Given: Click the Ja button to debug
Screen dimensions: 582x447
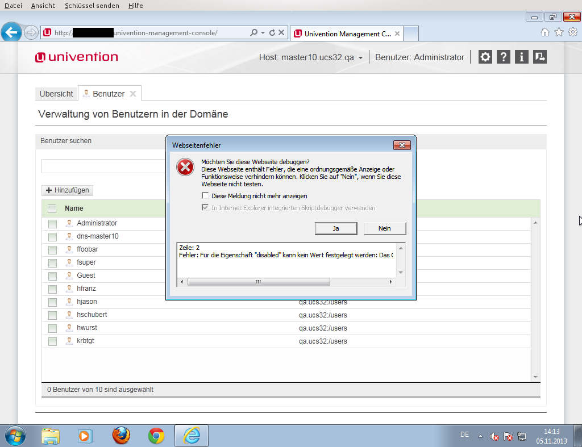Looking at the screenshot, I should coord(336,228).
